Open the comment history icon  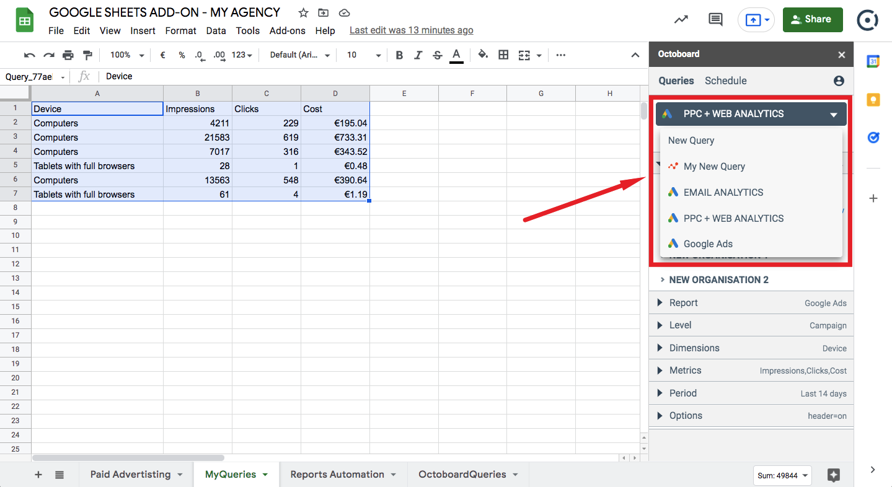point(715,20)
